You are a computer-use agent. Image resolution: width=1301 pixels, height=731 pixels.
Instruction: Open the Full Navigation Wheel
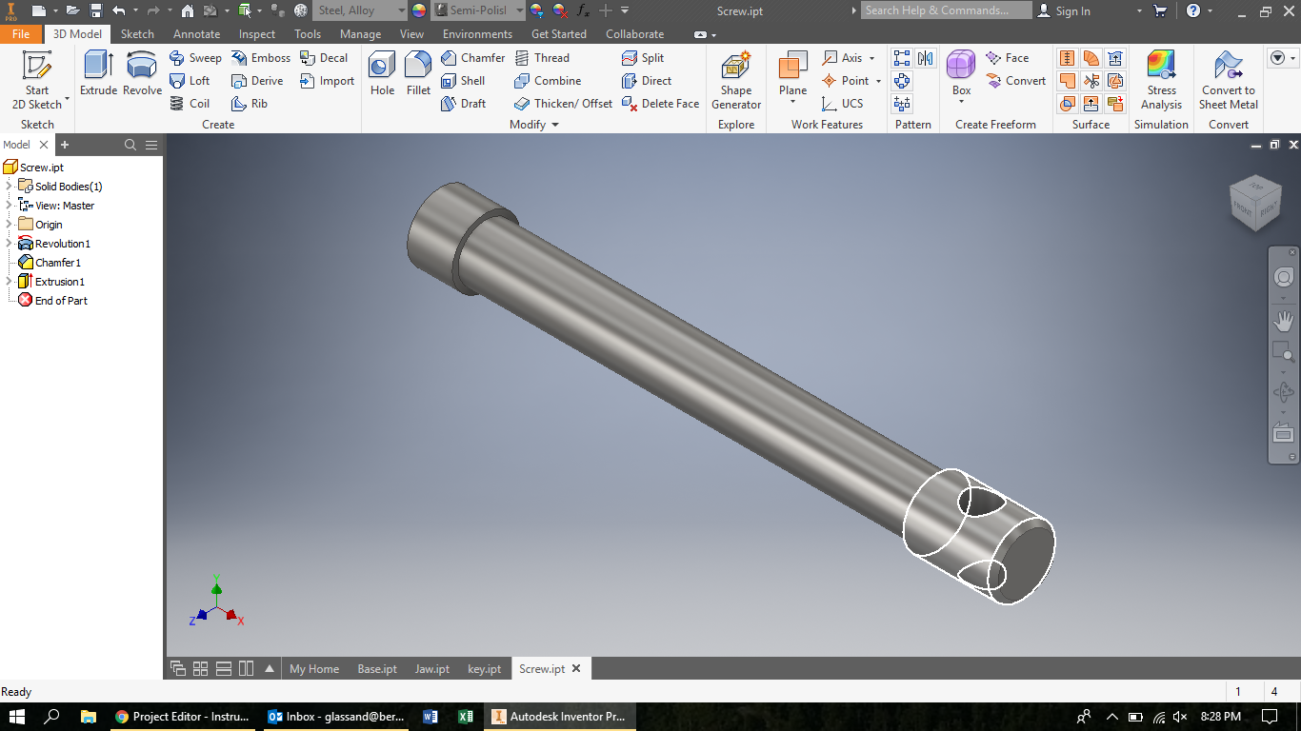(x=1284, y=277)
